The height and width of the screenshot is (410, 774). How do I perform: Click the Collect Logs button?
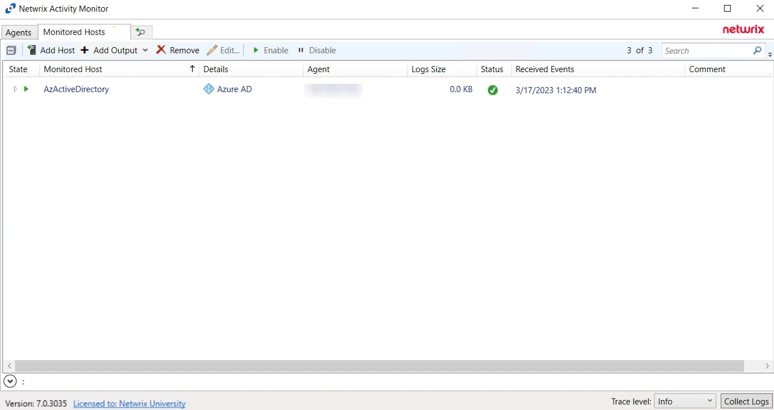point(746,401)
